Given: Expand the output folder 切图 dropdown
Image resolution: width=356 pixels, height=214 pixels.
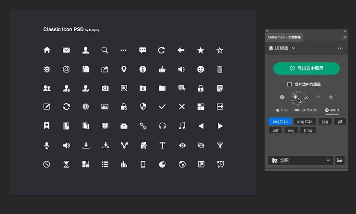Looking at the screenshot, I should tap(328, 160).
